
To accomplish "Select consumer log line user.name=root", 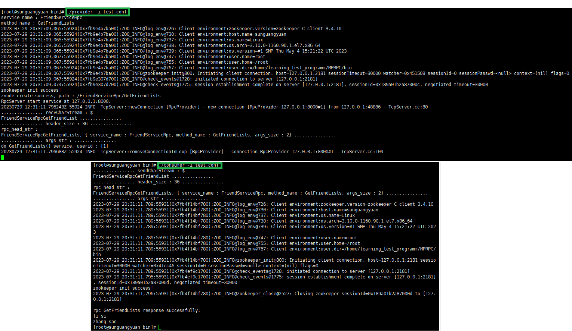I will pos(225,238).
